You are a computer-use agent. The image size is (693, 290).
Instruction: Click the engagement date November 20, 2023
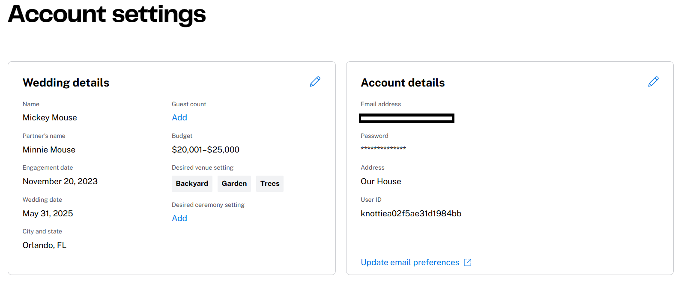(60, 181)
